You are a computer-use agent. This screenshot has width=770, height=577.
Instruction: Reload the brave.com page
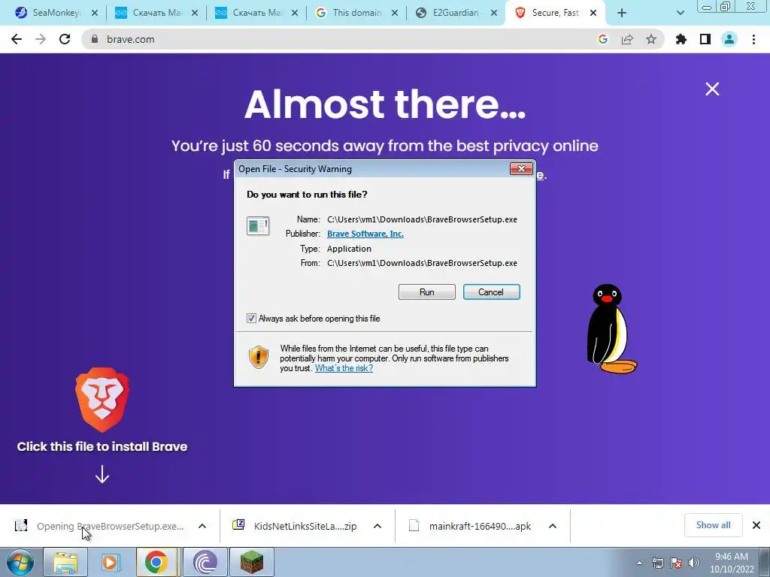point(65,39)
